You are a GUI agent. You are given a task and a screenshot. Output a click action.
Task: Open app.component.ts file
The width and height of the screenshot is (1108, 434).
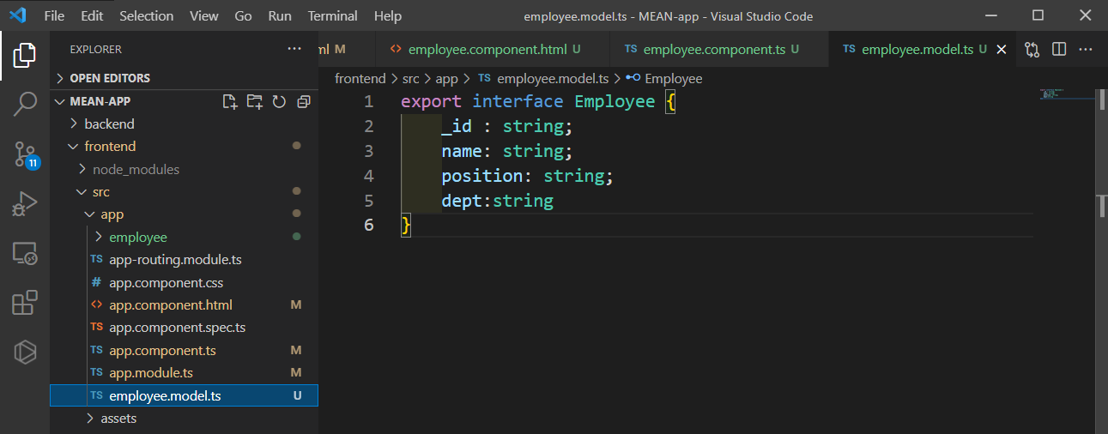(184, 351)
